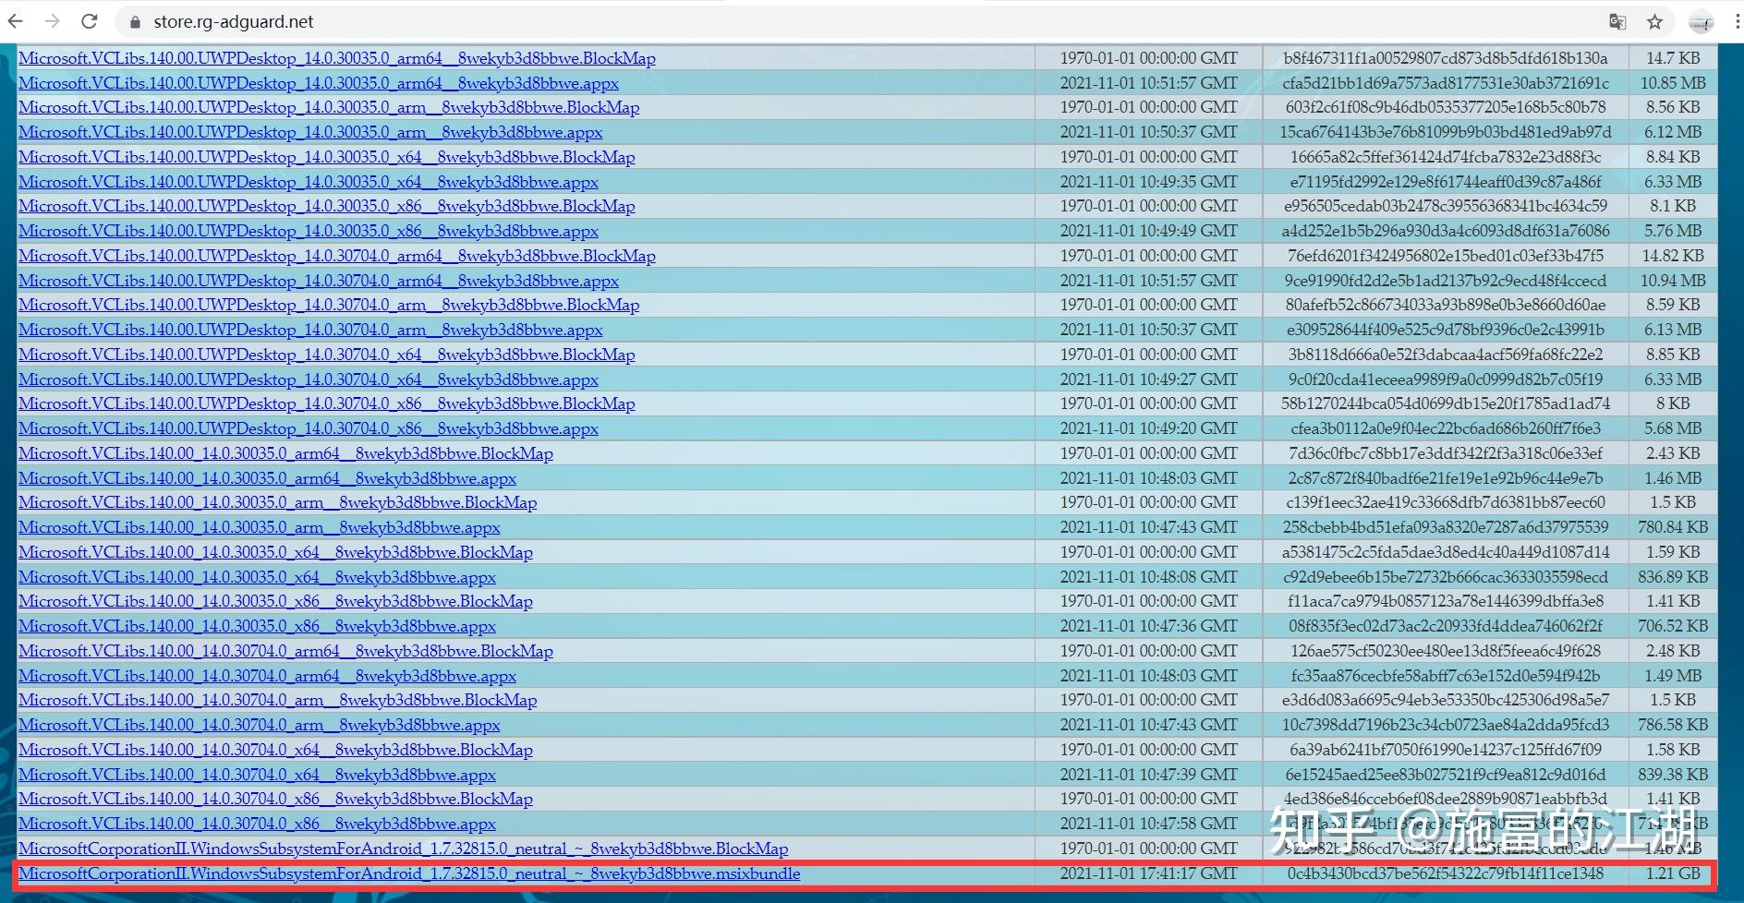Download VCLibs.140.00_14.0.30704.0 x86 appx
Image resolution: width=1744 pixels, height=903 pixels.
click(257, 824)
